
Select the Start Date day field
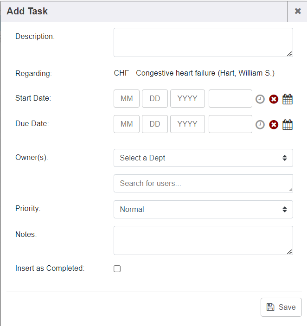[x=155, y=99]
